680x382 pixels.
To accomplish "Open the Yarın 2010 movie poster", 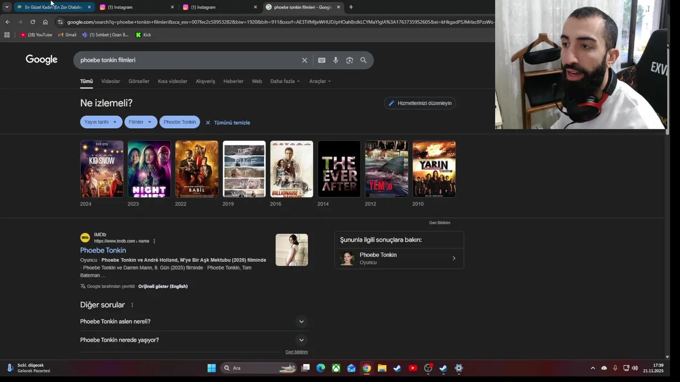I will tap(434, 169).
